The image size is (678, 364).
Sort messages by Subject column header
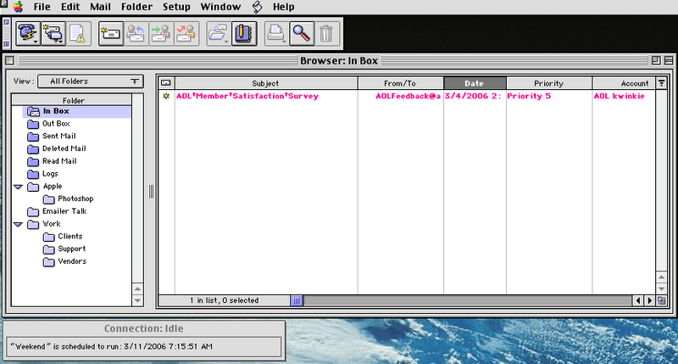coord(265,83)
